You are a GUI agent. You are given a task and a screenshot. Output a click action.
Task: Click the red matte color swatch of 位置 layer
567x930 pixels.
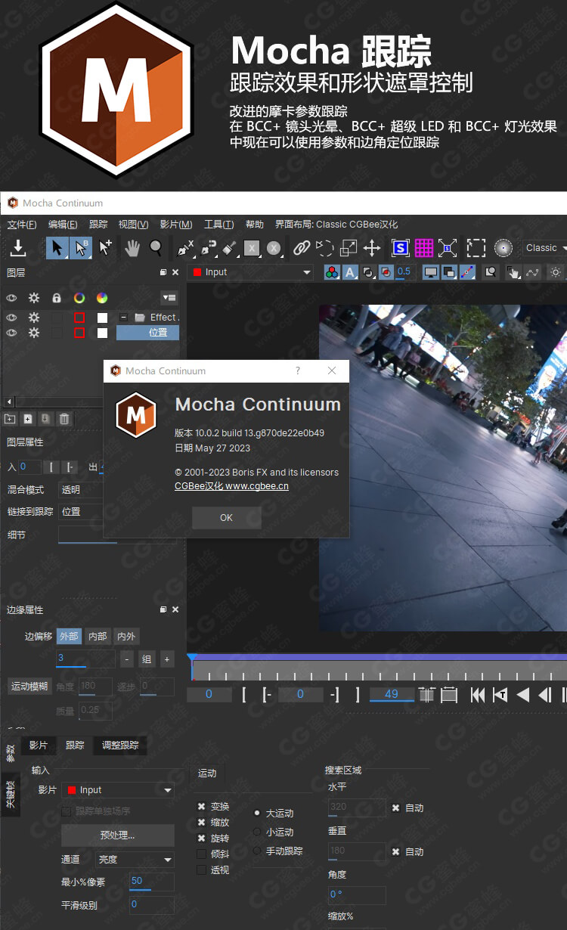79,333
